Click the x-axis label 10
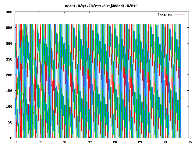Screen dimensions: 195x146 [x=65, y=142]
